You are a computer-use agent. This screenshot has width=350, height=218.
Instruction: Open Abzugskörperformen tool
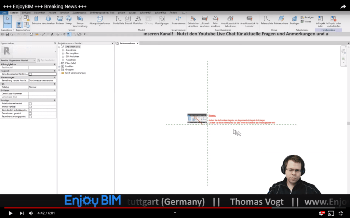(100, 20)
